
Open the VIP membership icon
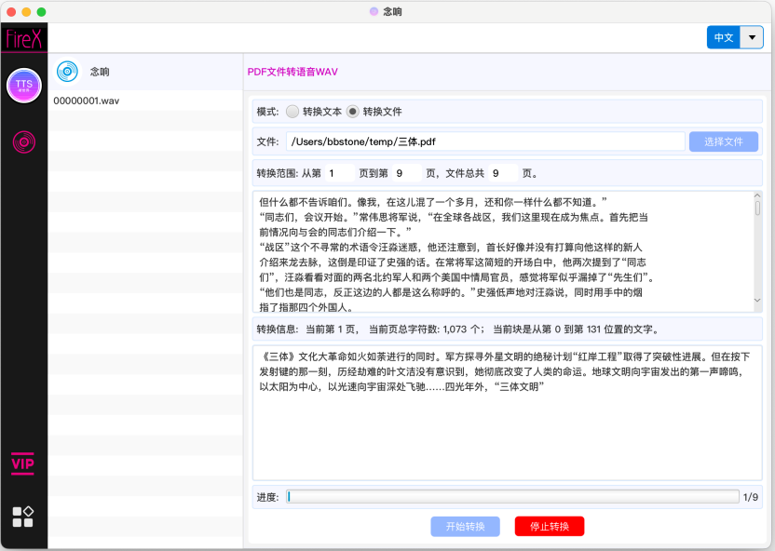click(x=22, y=464)
